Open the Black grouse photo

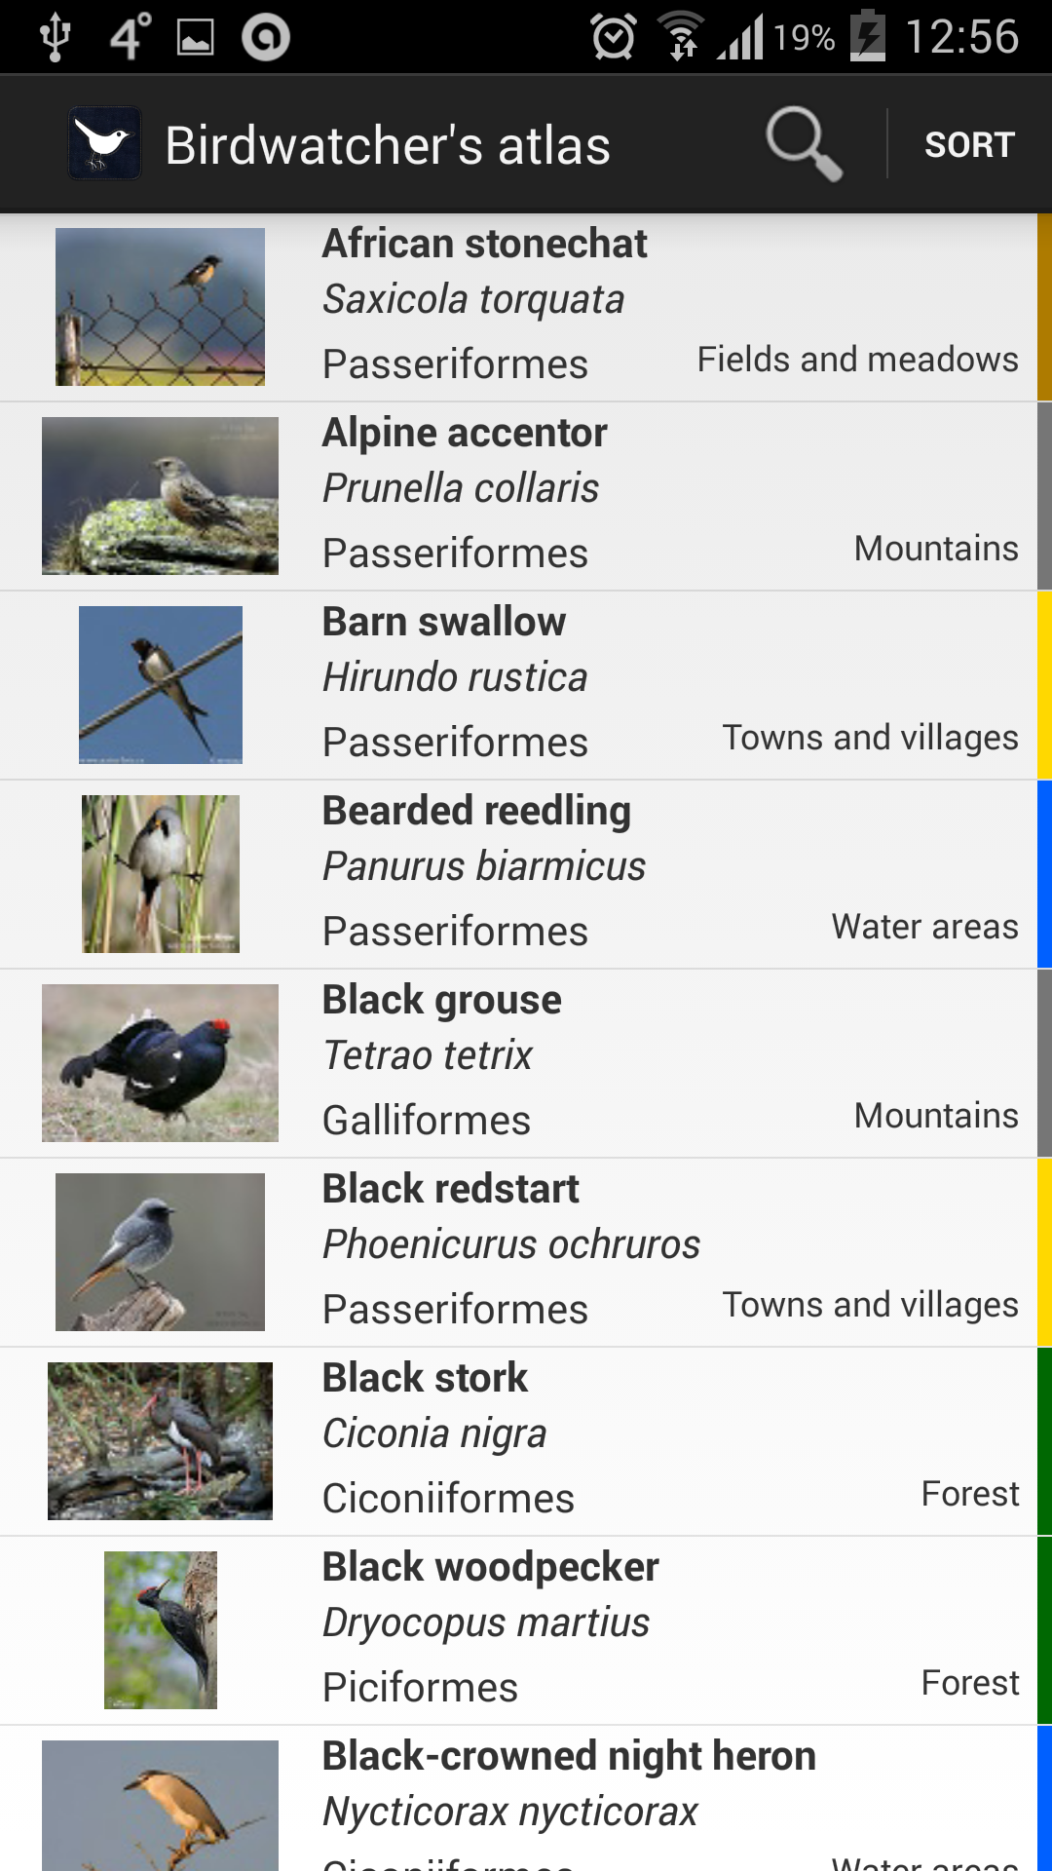[x=160, y=1063]
